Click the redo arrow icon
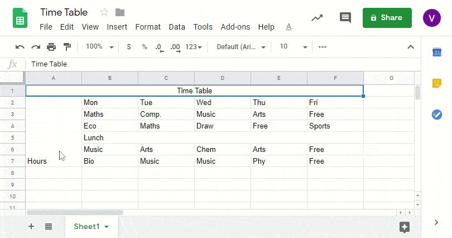Viewport: 452px width, 238px height. [x=36, y=47]
